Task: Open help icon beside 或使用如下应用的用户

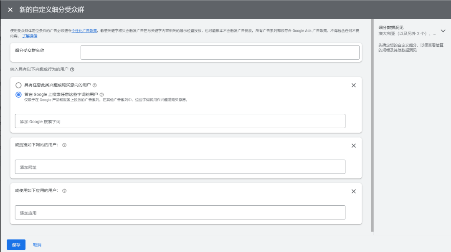Action: point(64,191)
